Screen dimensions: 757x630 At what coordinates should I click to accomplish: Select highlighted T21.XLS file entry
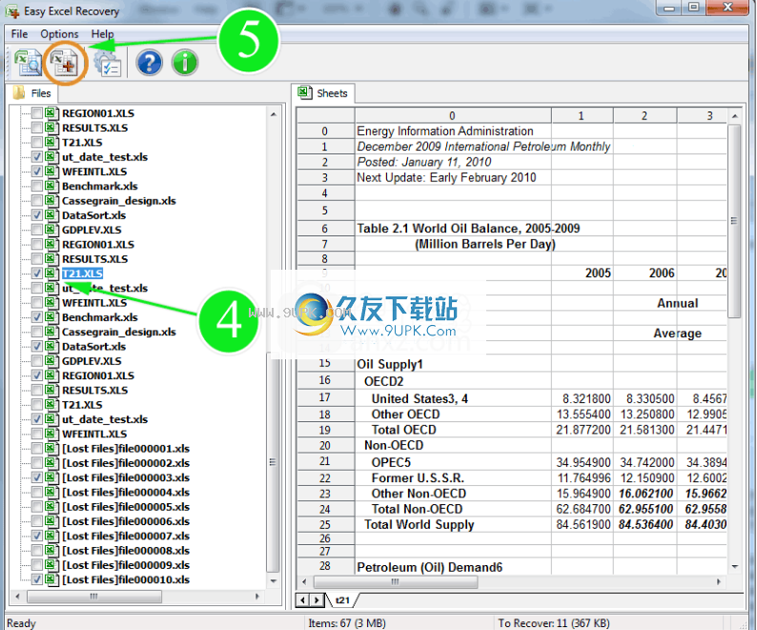coord(82,274)
